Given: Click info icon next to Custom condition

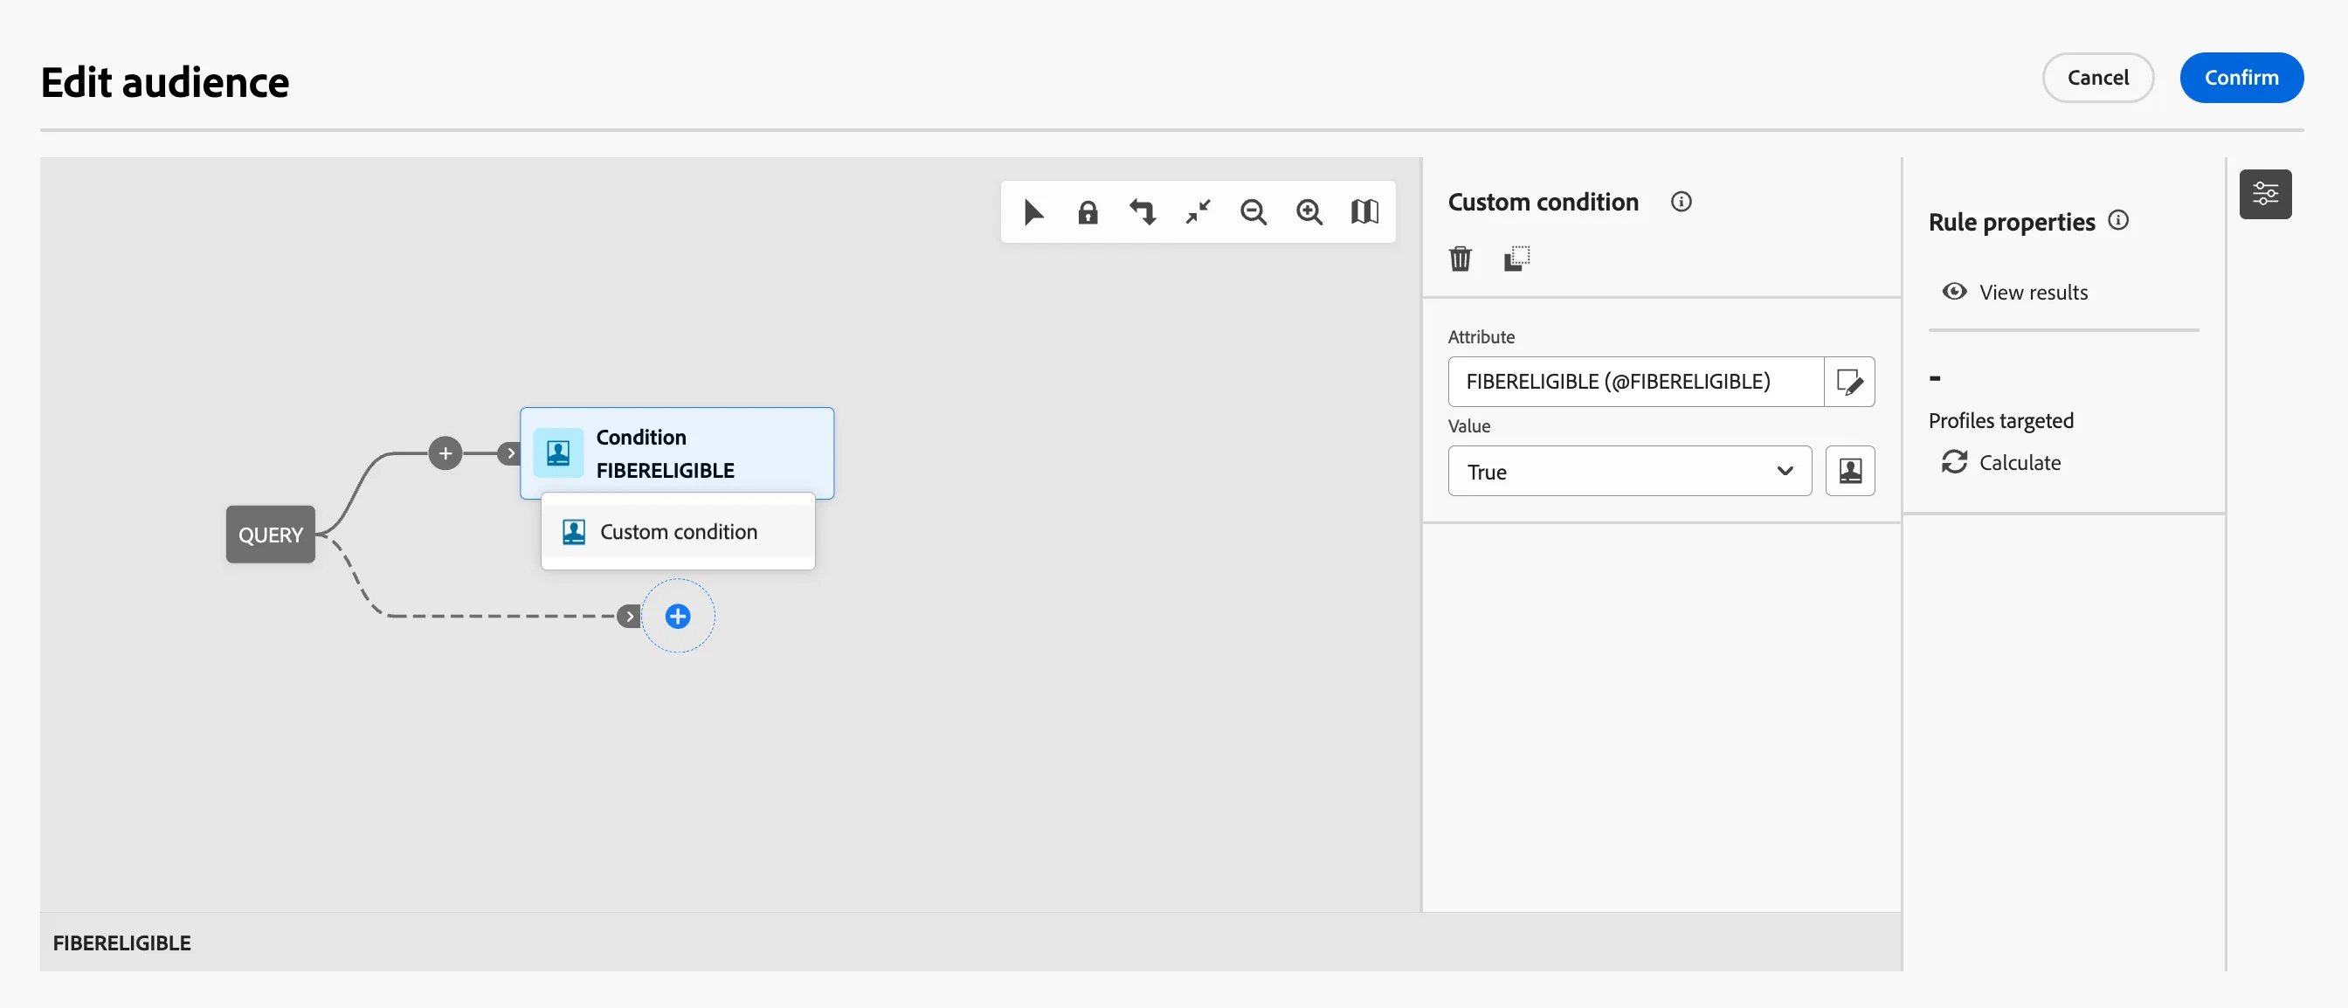Looking at the screenshot, I should [1681, 202].
